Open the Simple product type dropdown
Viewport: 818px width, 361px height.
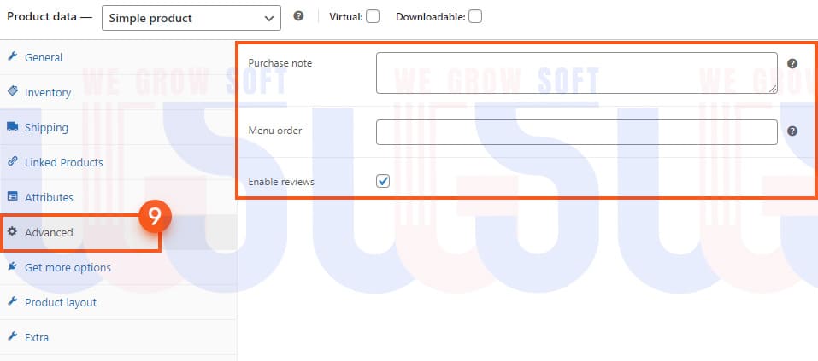pyautogui.click(x=191, y=18)
